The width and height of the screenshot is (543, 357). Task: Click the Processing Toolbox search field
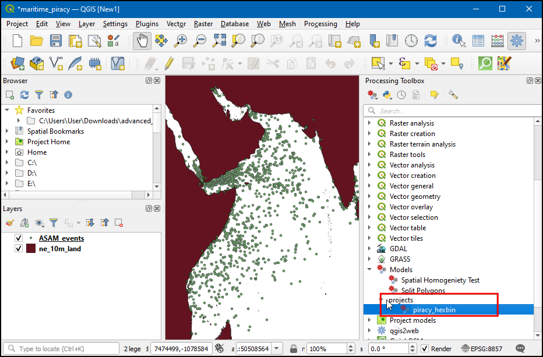(x=453, y=111)
